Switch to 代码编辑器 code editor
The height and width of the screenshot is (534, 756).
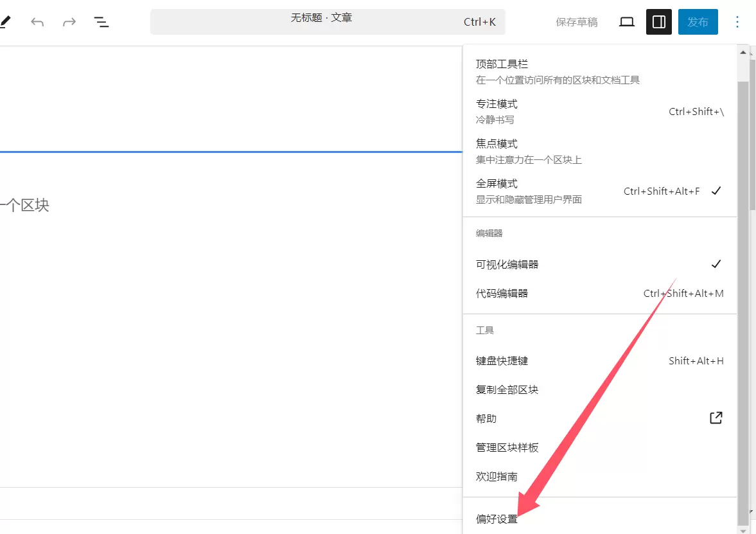point(599,293)
